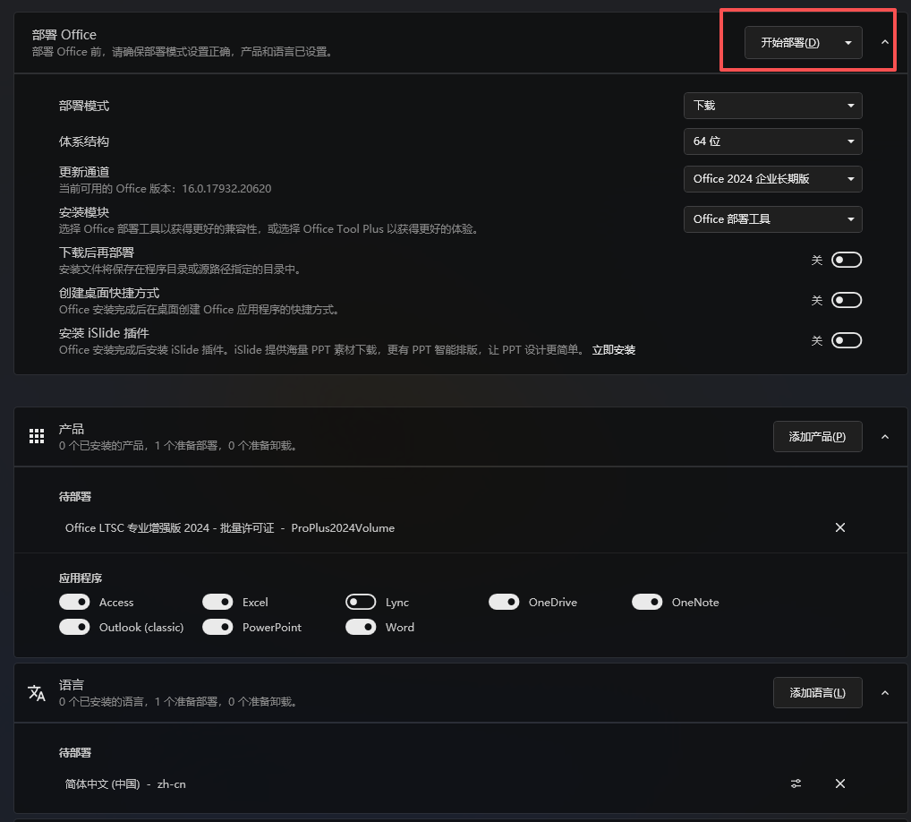Click the translate icon beside 语言 section
911x822 pixels.
[x=37, y=692]
